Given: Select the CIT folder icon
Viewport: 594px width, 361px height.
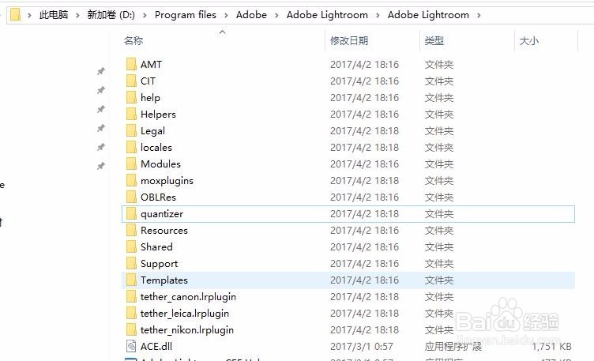Looking at the screenshot, I should point(131,81).
